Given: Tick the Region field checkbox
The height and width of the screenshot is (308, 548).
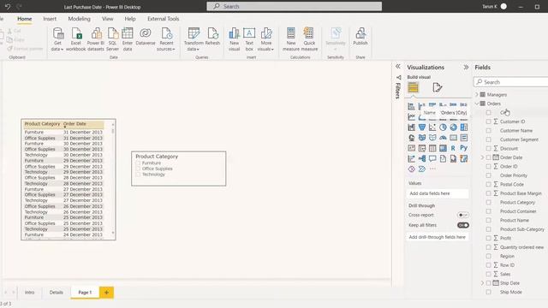Looking at the screenshot, I should [x=489, y=257].
